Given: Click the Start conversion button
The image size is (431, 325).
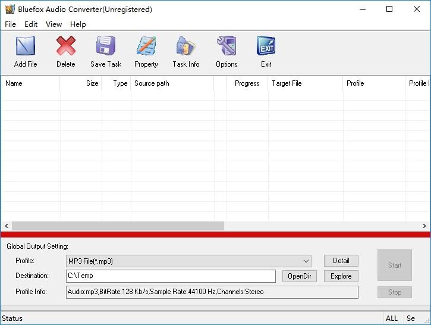Looking at the screenshot, I should pos(395,265).
